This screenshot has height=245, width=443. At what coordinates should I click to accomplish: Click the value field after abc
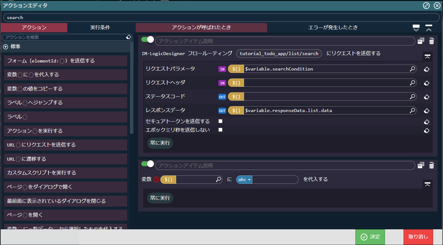click(275, 179)
